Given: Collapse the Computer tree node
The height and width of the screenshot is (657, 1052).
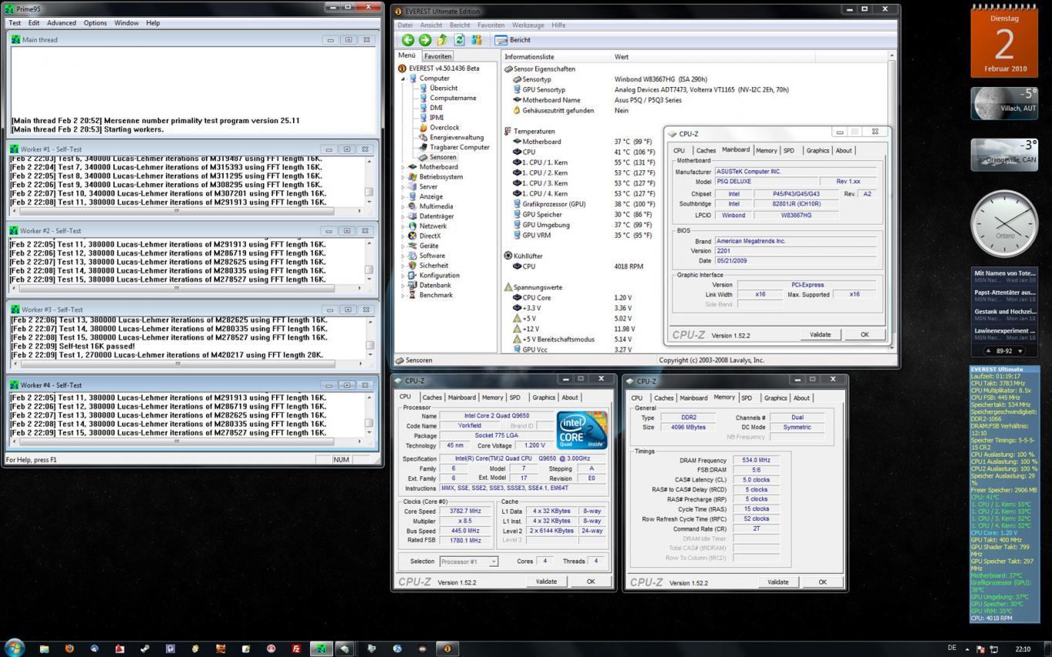Looking at the screenshot, I should [x=403, y=79].
